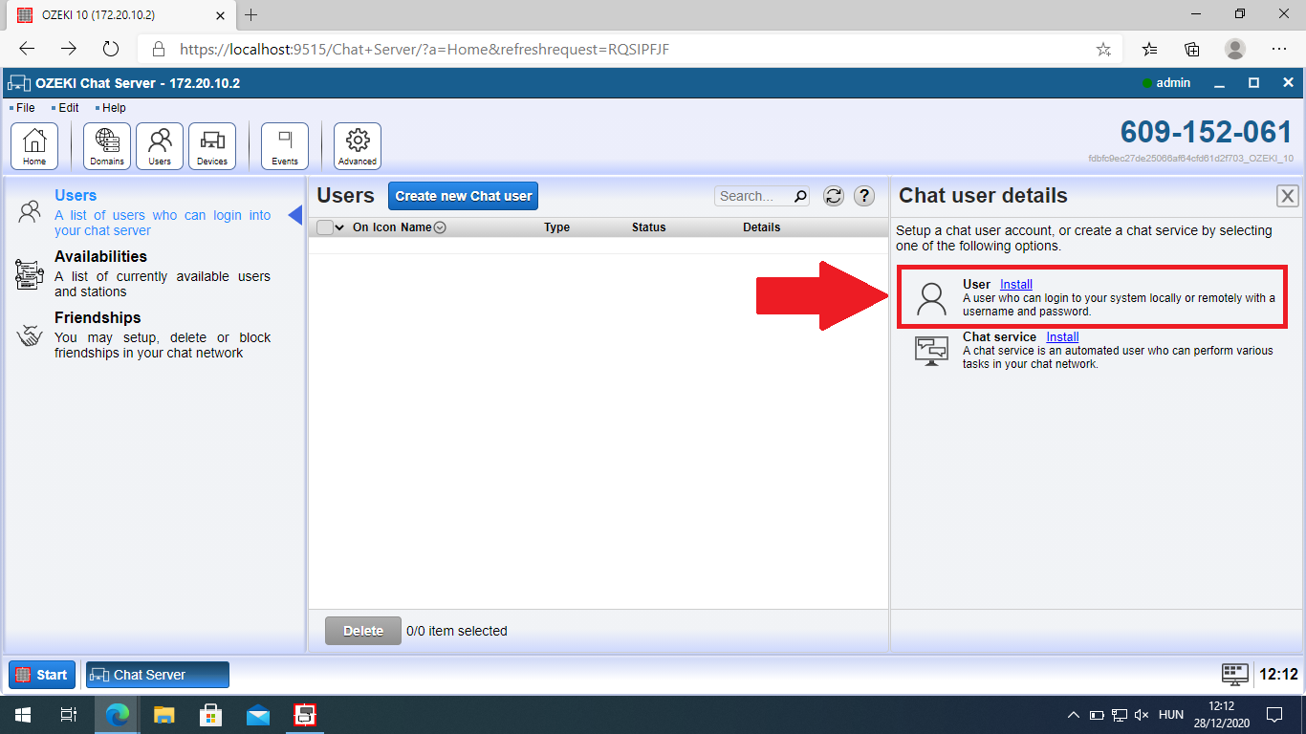Open the Domains globe icon
The height and width of the screenshot is (734, 1306).
click(x=107, y=146)
